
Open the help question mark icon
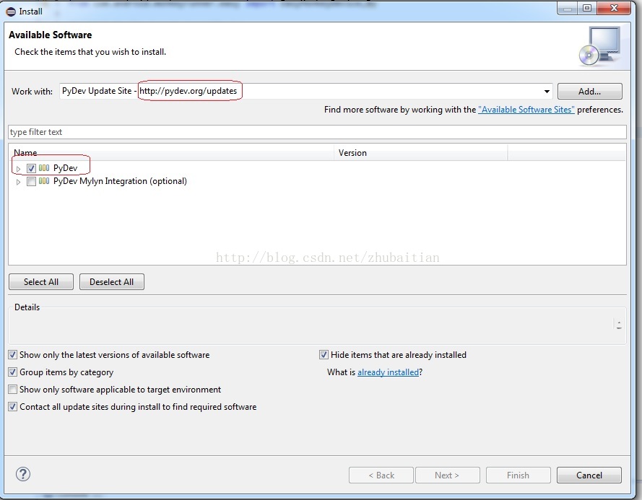(23, 474)
